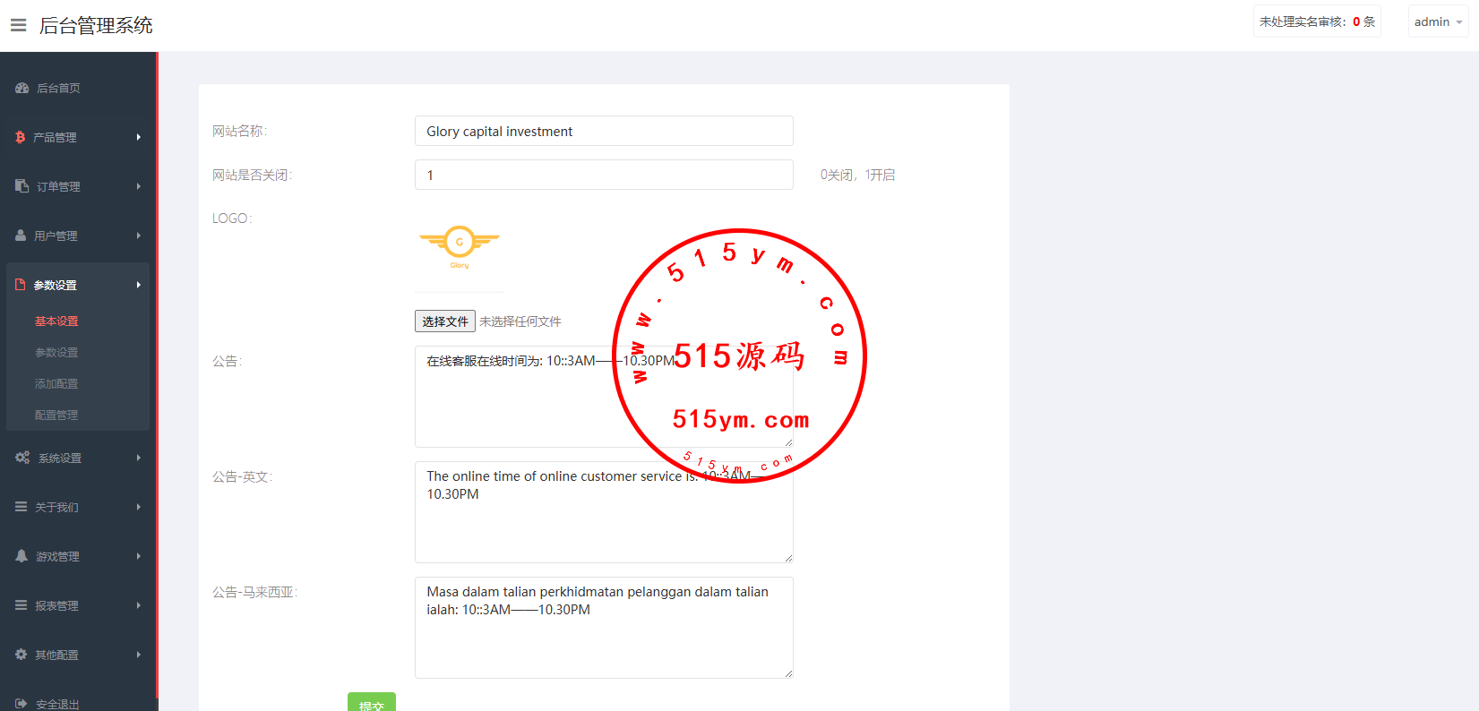This screenshot has width=1479, height=711.
Task: Click the Glory logo thumbnail
Action: (460, 247)
